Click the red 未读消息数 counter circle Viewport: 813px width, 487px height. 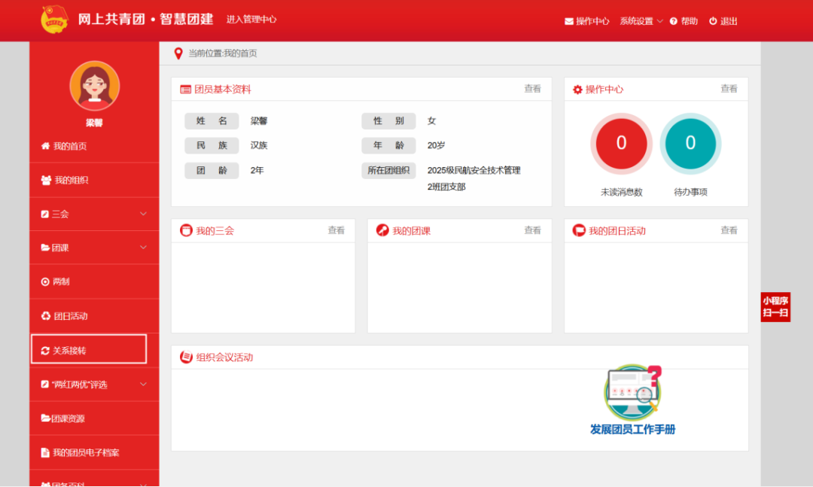[621, 143]
